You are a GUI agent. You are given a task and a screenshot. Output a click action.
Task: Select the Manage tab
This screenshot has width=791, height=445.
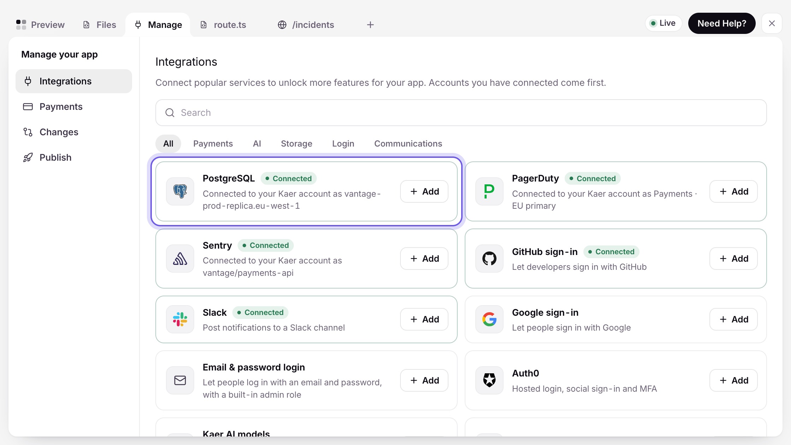coord(158,25)
